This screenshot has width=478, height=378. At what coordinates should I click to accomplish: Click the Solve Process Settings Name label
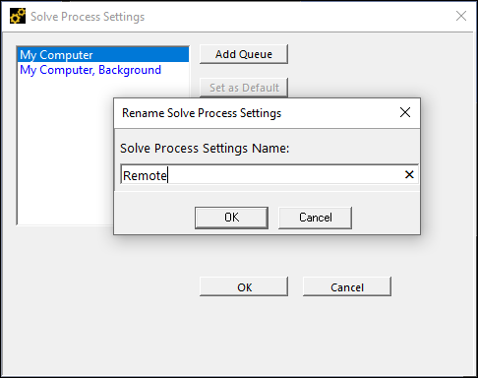pos(205,148)
